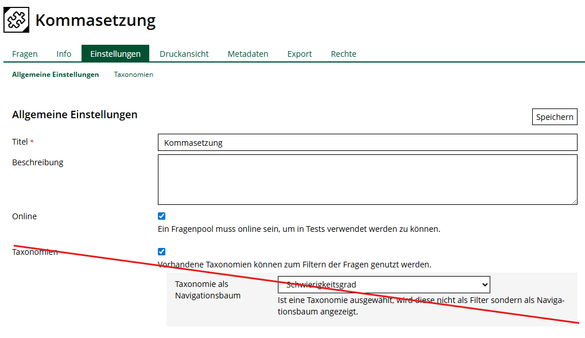
Task: Click the Speichern button
Action: [554, 117]
